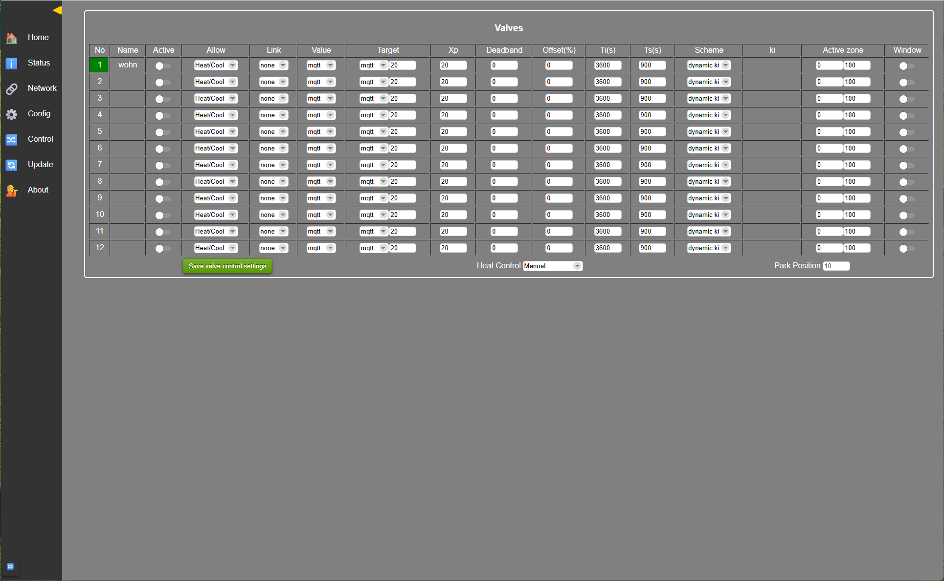Click the Network chain-link icon

[12, 88]
